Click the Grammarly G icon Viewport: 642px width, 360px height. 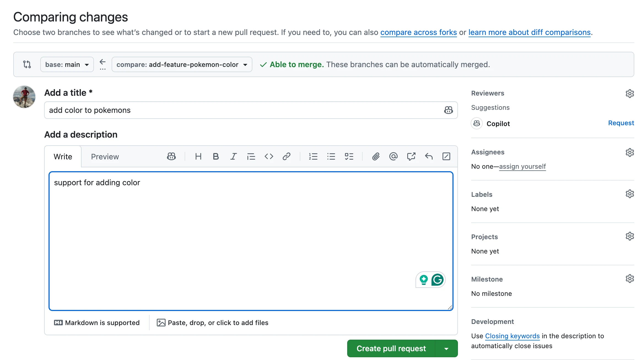click(437, 280)
